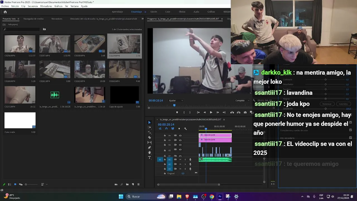
Task: Click the Lift button
Action: (x=232, y=112)
